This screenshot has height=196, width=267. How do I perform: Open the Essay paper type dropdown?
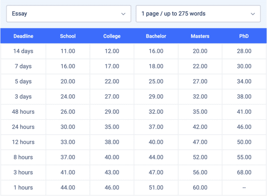(69, 14)
